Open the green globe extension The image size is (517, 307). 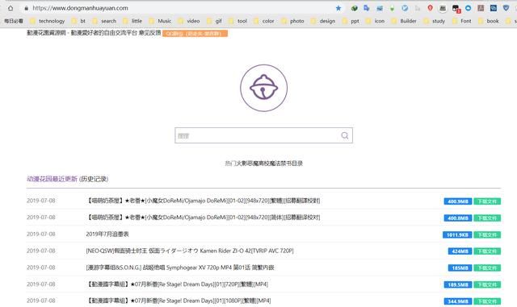click(354, 8)
